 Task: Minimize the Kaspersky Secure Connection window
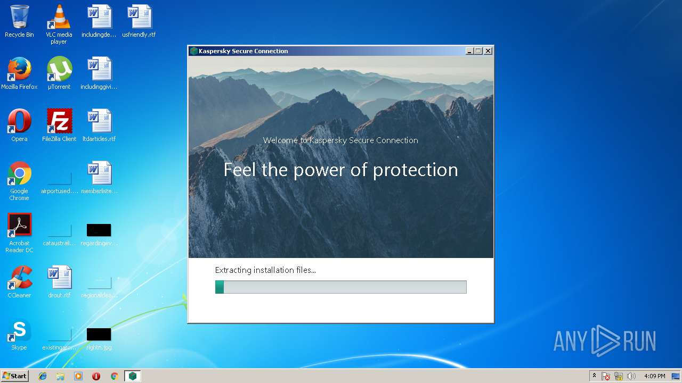tap(469, 51)
